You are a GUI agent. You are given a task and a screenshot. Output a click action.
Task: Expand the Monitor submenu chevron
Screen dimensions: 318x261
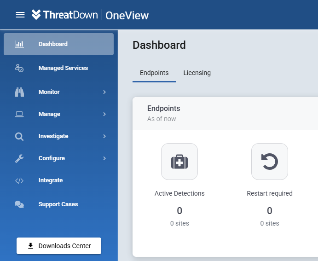[104, 92]
